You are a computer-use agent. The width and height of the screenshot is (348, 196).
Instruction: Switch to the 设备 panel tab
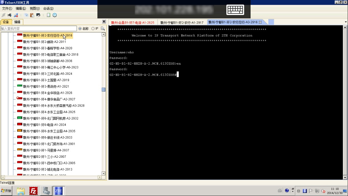pyautogui.click(x=6, y=22)
